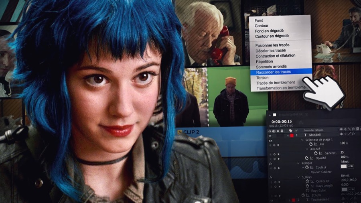Click the timecode 0:00:00:15
361x203 pixels.
click(x=281, y=122)
